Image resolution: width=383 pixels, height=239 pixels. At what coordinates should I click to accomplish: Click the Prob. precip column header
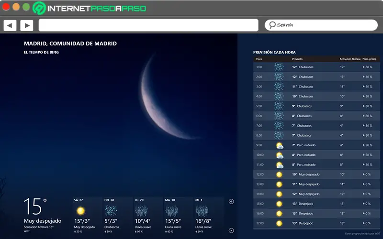[x=369, y=59]
